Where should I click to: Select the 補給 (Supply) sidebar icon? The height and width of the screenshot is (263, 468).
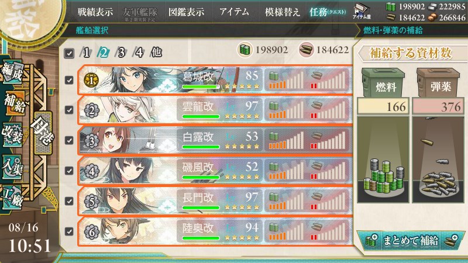click(14, 103)
